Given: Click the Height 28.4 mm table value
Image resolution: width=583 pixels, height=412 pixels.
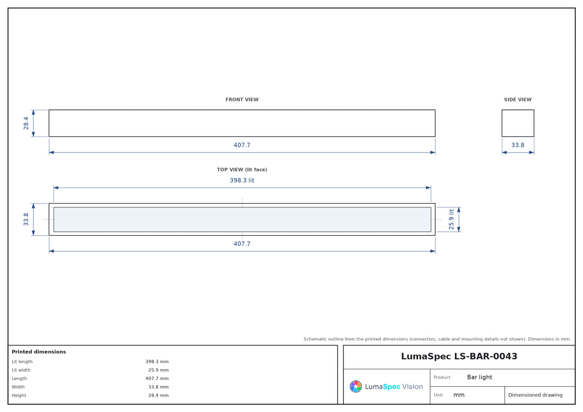Looking at the screenshot, I should (158, 395).
